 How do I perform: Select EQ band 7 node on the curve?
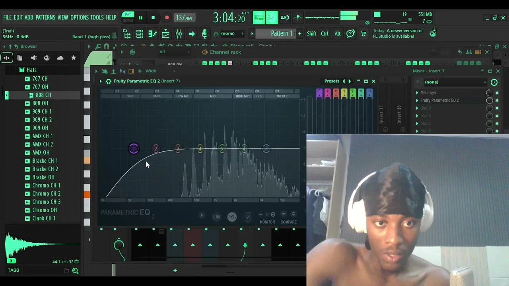click(x=266, y=149)
